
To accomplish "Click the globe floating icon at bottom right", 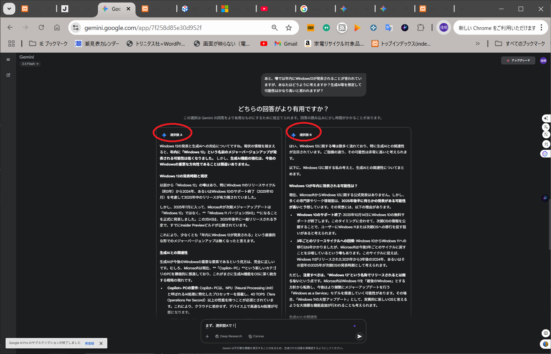I will tap(545, 344).
